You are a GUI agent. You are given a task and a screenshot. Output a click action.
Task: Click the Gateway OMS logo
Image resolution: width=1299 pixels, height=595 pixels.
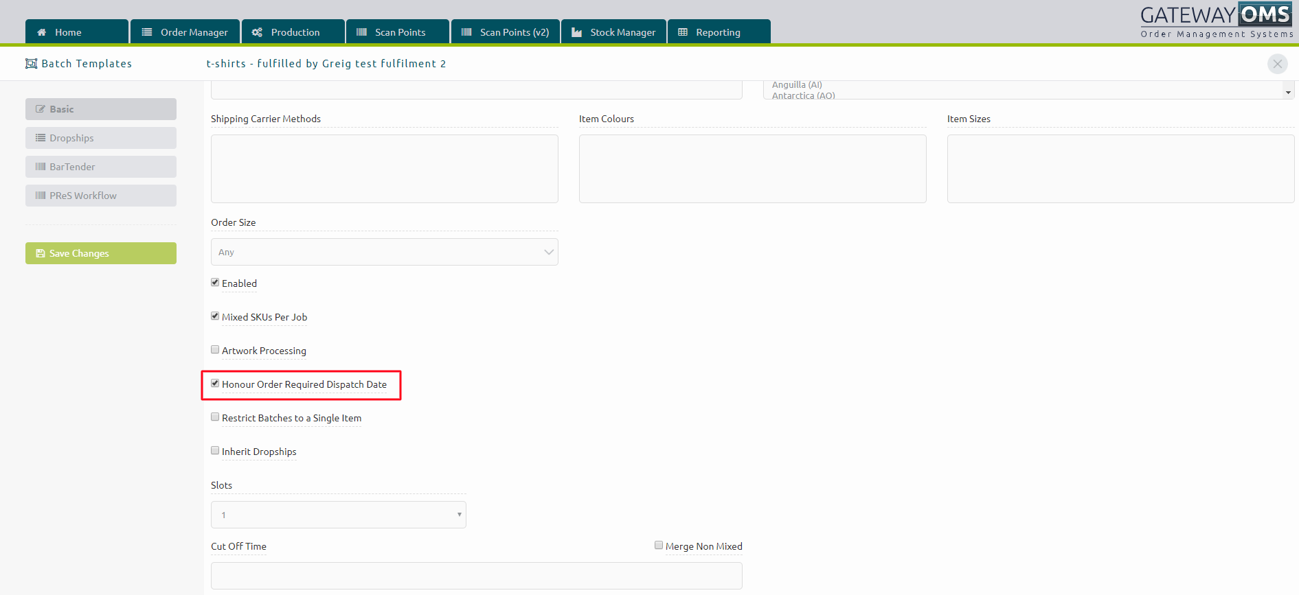pyautogui.click(x=1217, y=21)
